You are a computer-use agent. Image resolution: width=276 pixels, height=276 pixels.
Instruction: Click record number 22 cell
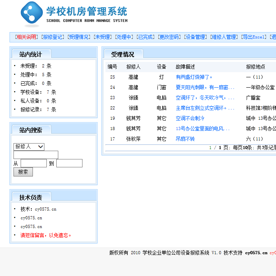tap(113, 108)
